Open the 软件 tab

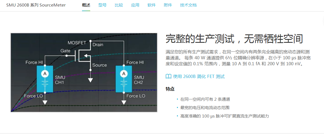coord(152,5)
